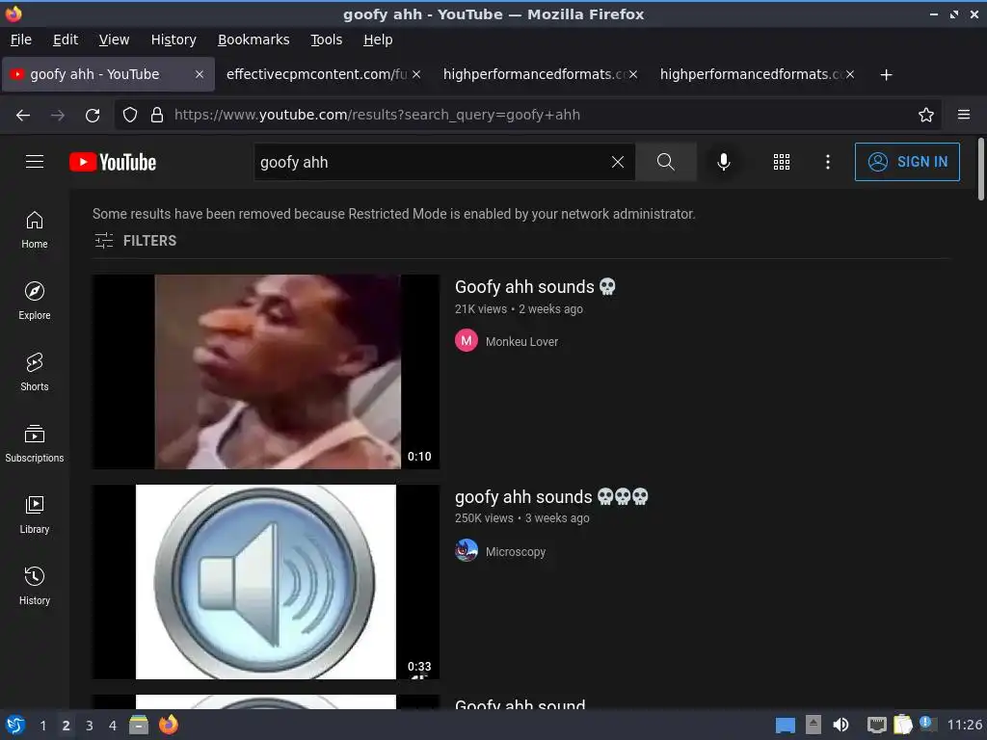Click the 11:26 clock
Viewport: 987px width, 740px height.
[x=964, y=725]
